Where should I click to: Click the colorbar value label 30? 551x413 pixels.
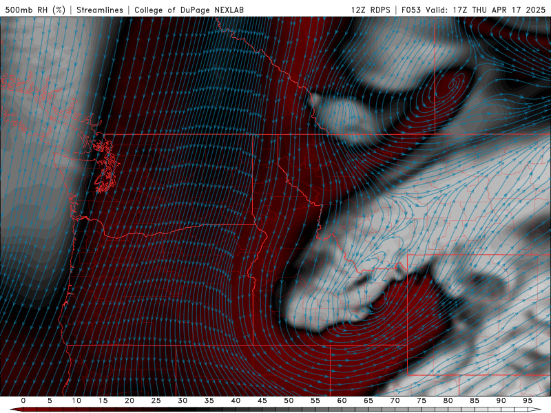pyautogui.click(x=183, y=401)
